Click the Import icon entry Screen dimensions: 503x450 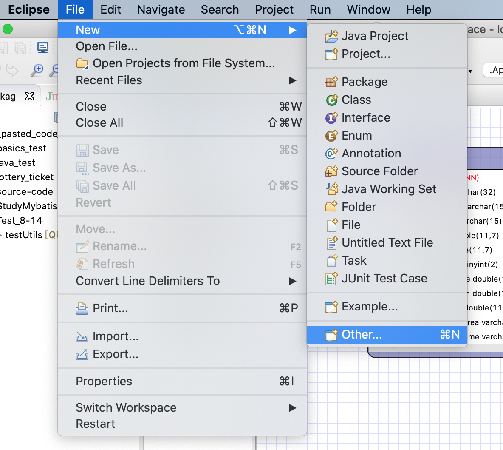(82, 336)
